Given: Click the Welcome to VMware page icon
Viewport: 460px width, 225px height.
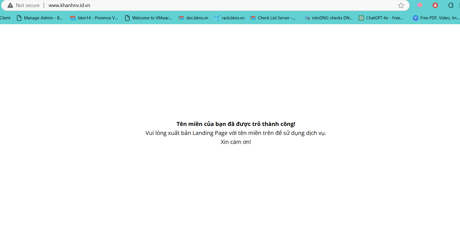Looking at the screenshot, I should (x=127, y=18).
